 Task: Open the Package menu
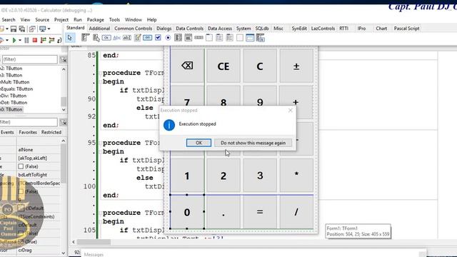[x=95, y=19]
